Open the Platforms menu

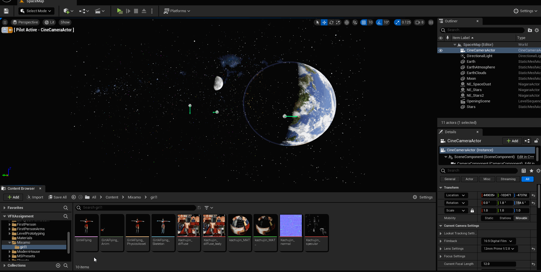(177, 11)
